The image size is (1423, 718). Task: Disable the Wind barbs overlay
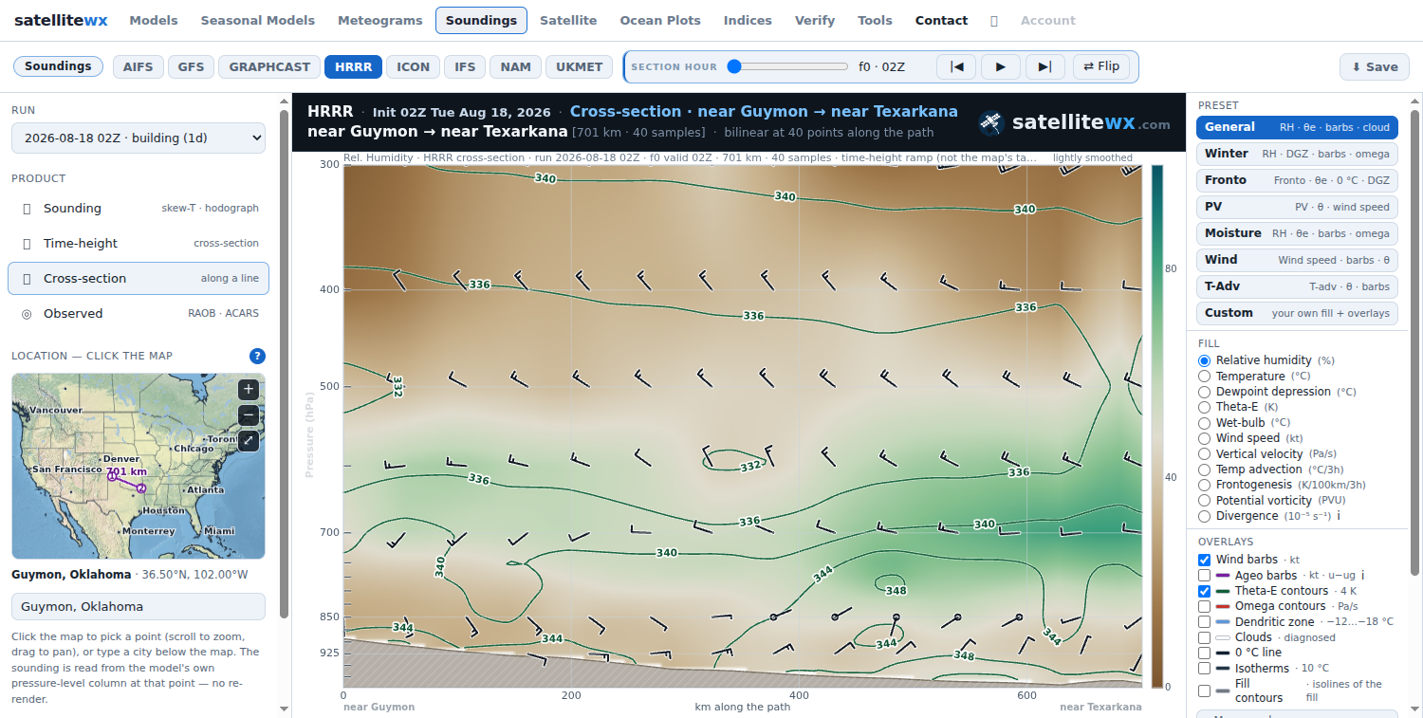tap(1205, 560)
